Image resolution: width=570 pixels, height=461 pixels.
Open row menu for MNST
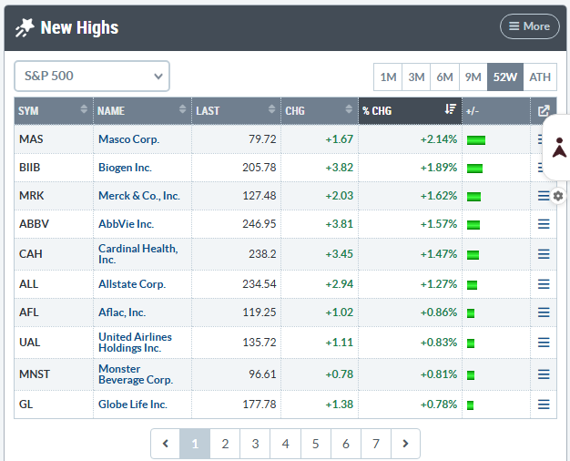pos(544,374)
